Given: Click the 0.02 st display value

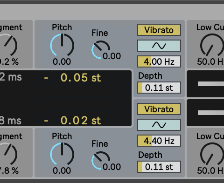Looking at the screenshot, I should click(81, 121).
